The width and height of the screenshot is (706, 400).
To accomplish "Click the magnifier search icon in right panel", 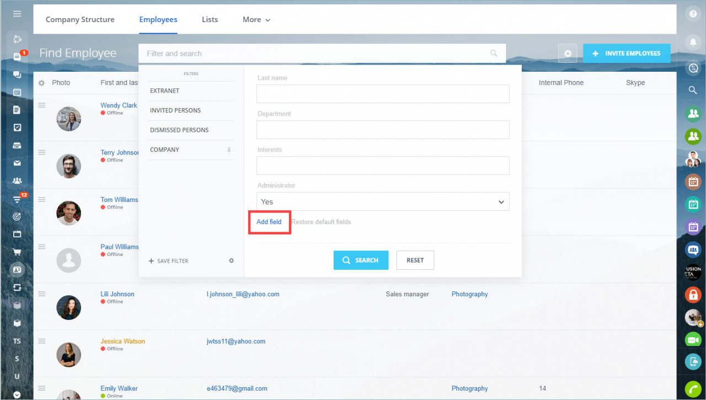I will [693, 89].
